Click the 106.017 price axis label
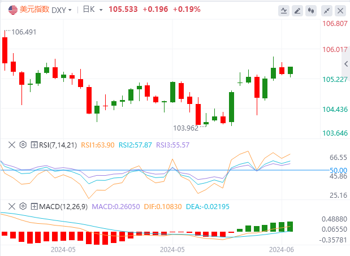The width and height of the screenshot is (350, 256). (335, 50)
